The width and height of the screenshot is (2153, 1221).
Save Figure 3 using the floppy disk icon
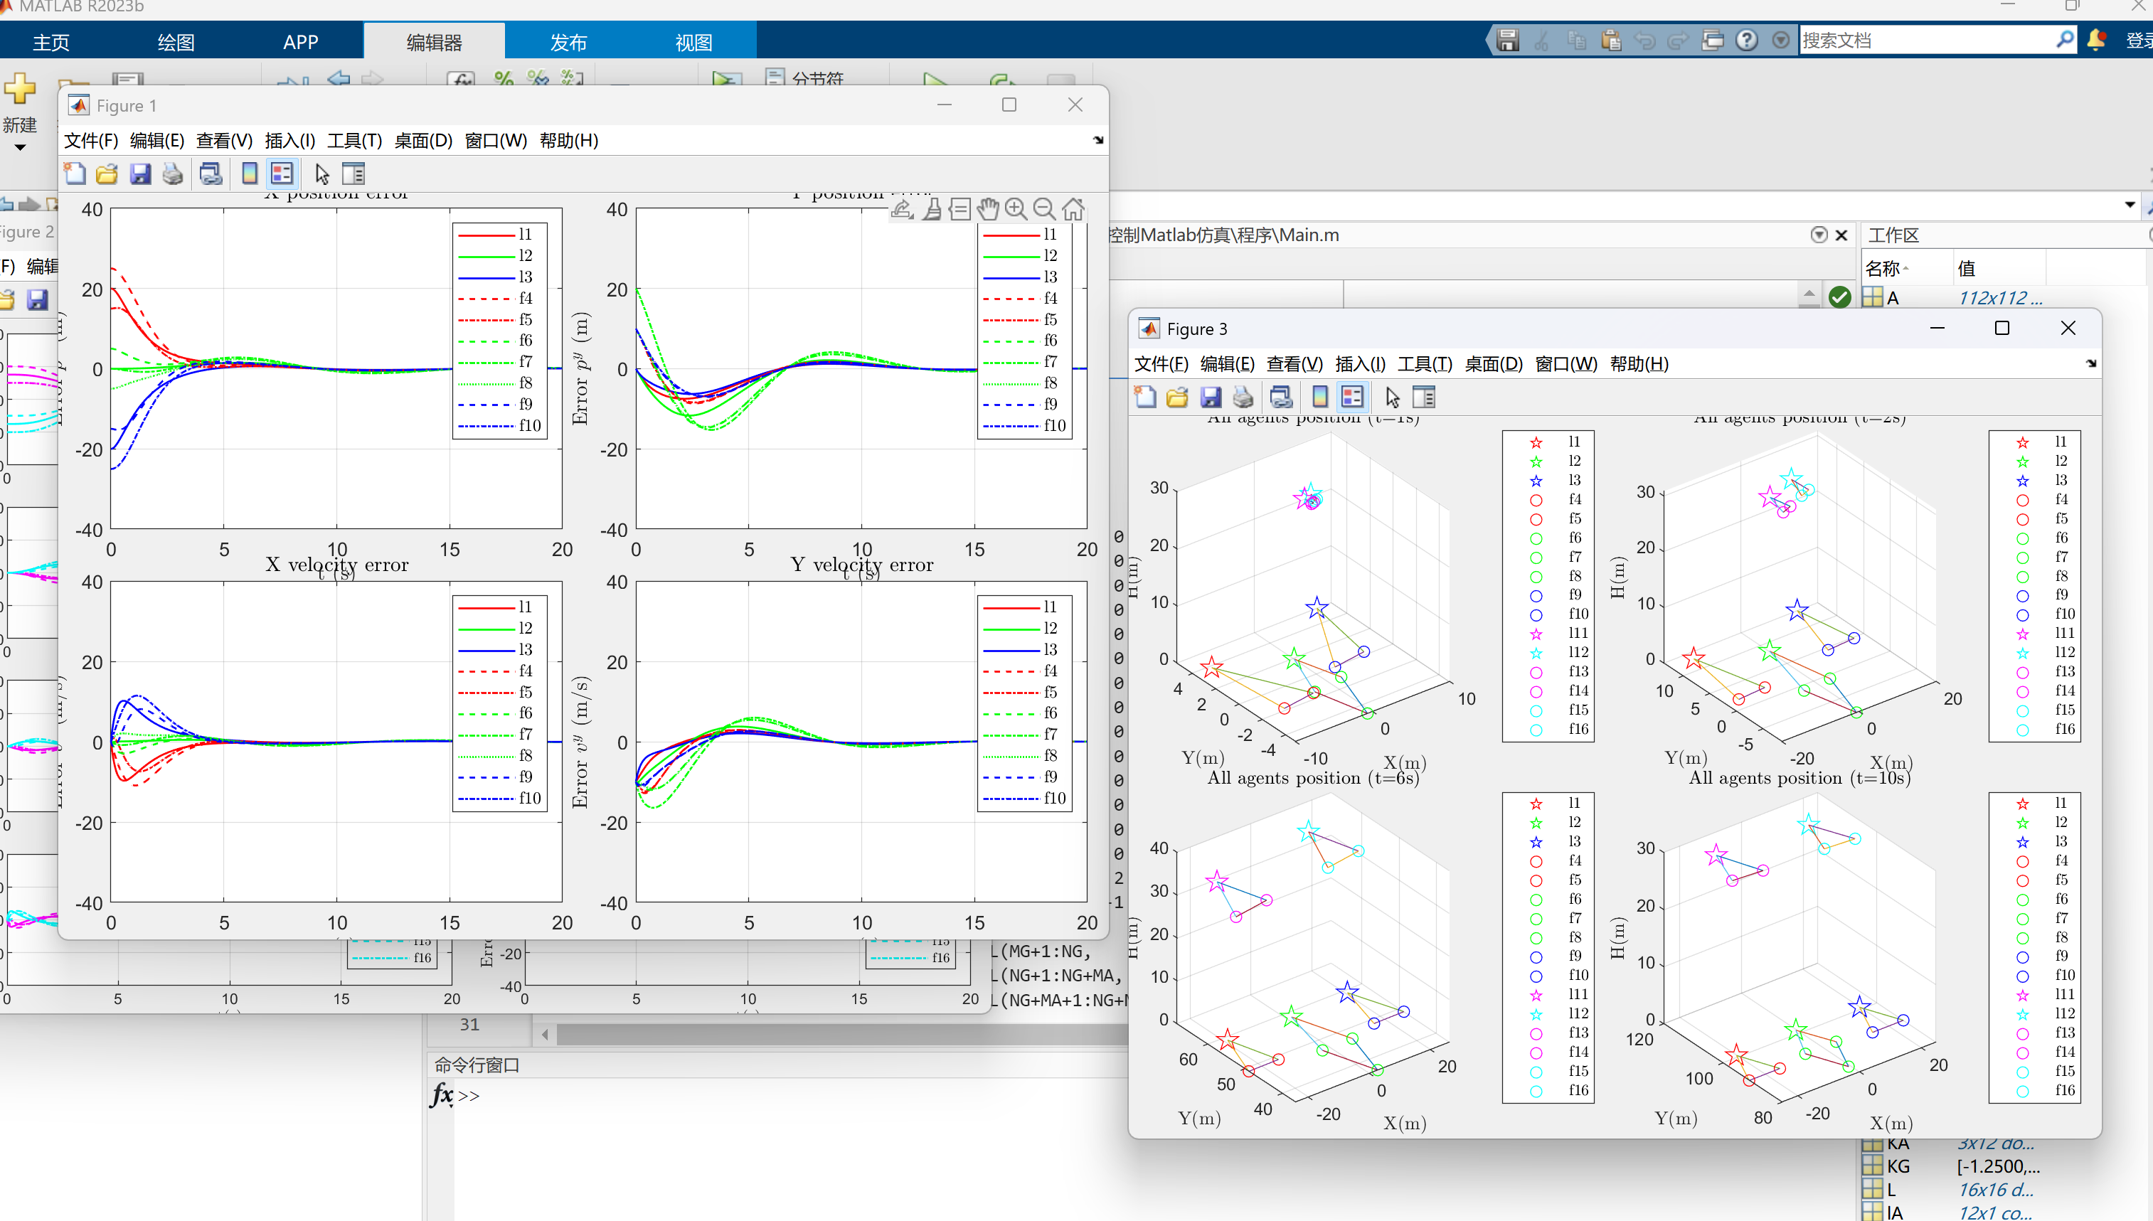click(1211, 397)
